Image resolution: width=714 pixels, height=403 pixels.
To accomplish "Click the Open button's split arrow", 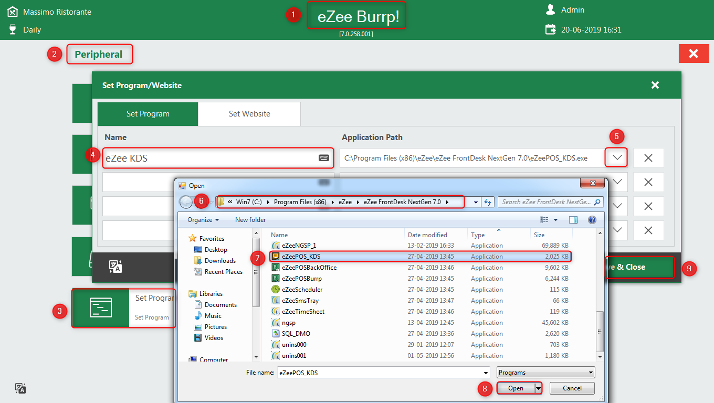I will click(538, 388).
